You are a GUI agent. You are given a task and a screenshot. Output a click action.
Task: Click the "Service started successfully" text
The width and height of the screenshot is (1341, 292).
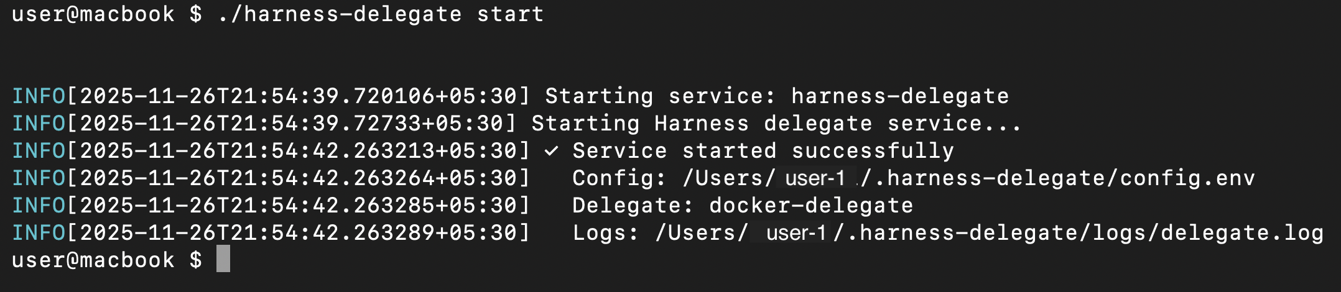pos(763,151)
